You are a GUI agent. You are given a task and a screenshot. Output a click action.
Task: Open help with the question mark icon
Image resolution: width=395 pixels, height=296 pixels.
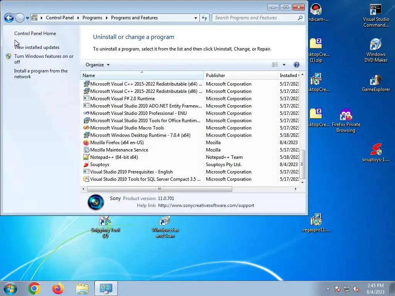coord(297,65)
